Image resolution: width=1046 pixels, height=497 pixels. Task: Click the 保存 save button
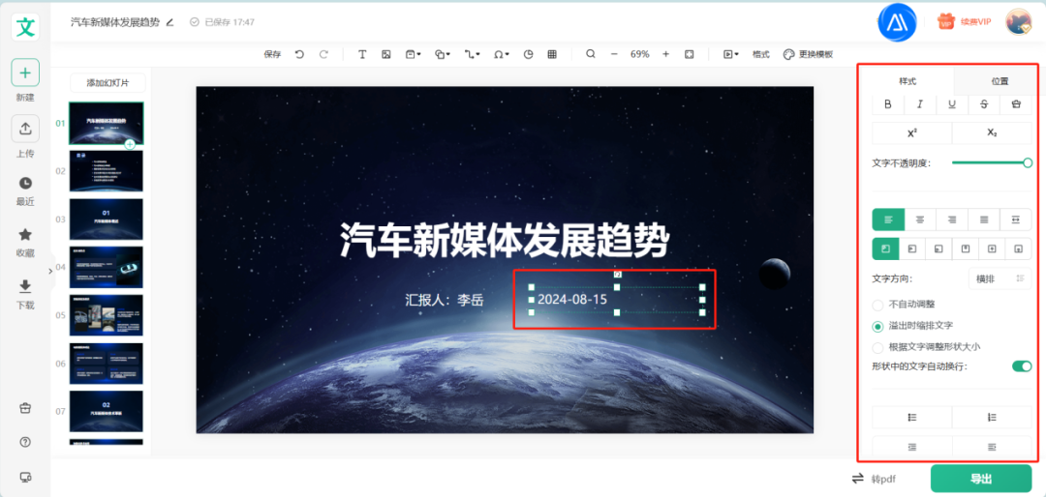(x=272, y=54)
